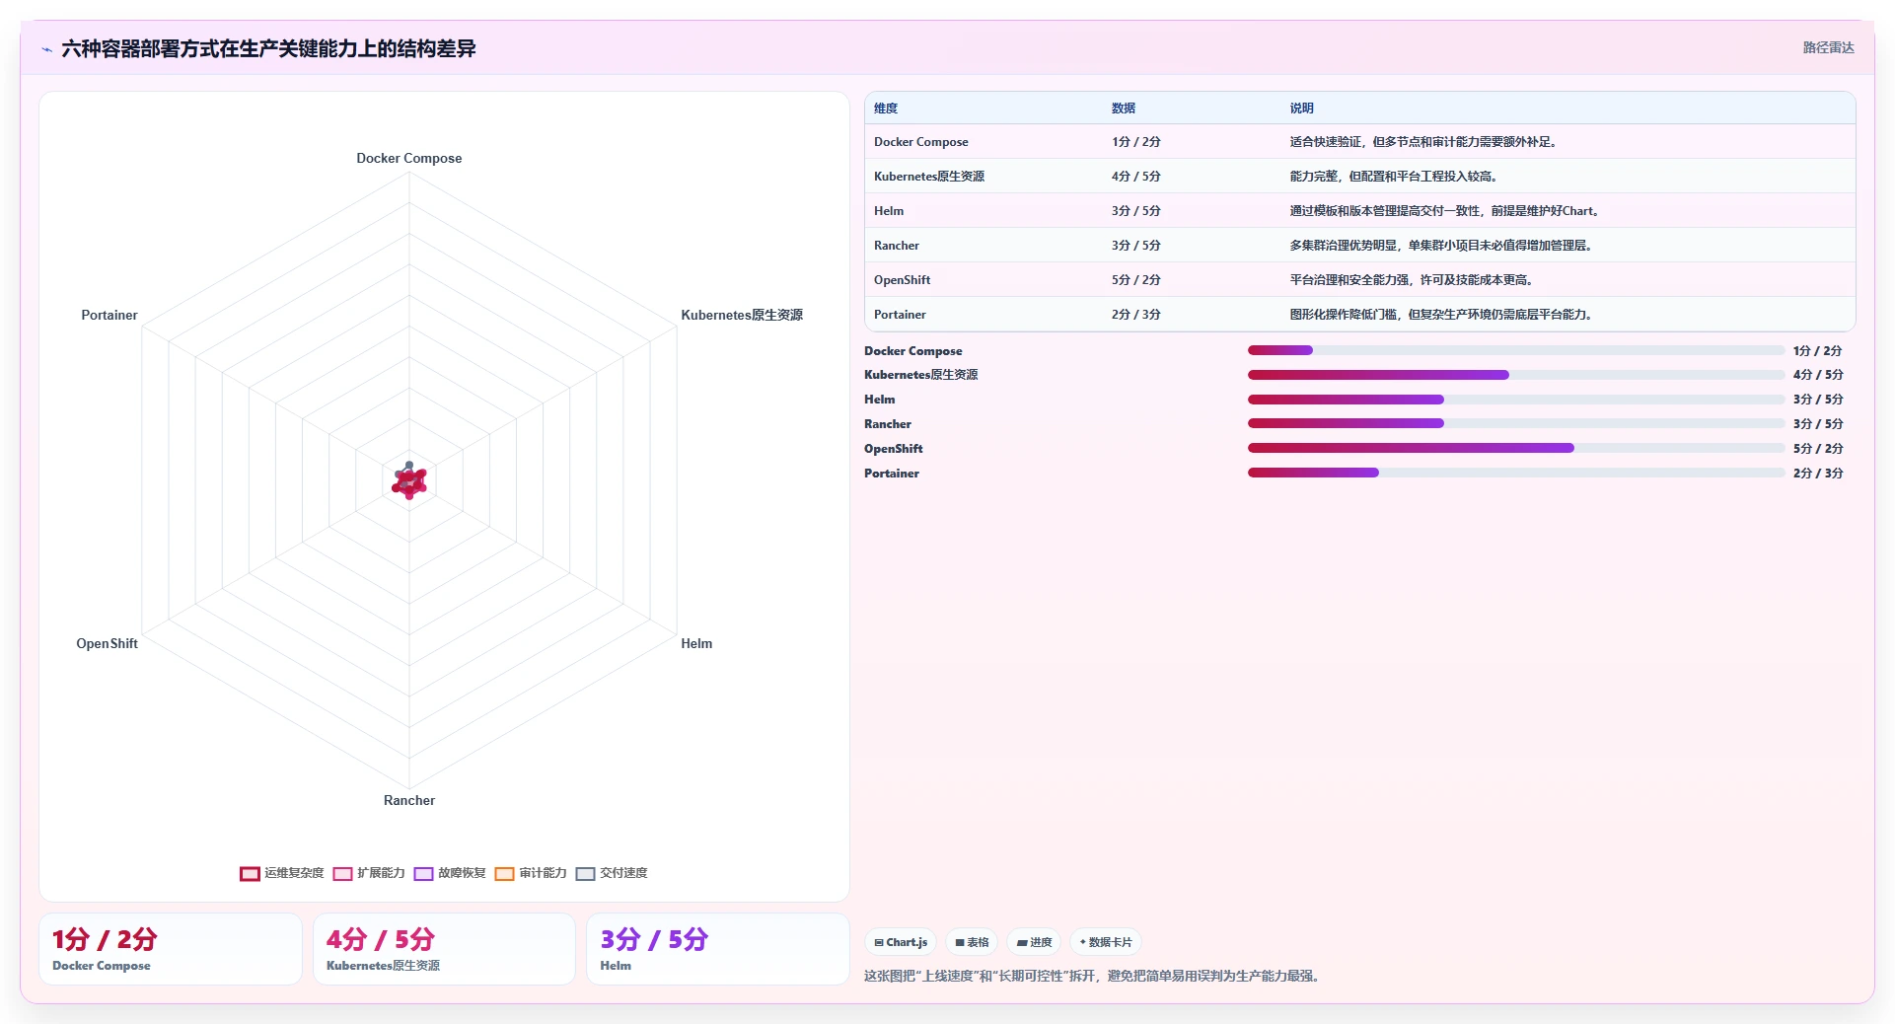Open the Docker Compose 1分 / 2分 data card

click(x=171, y=949)
